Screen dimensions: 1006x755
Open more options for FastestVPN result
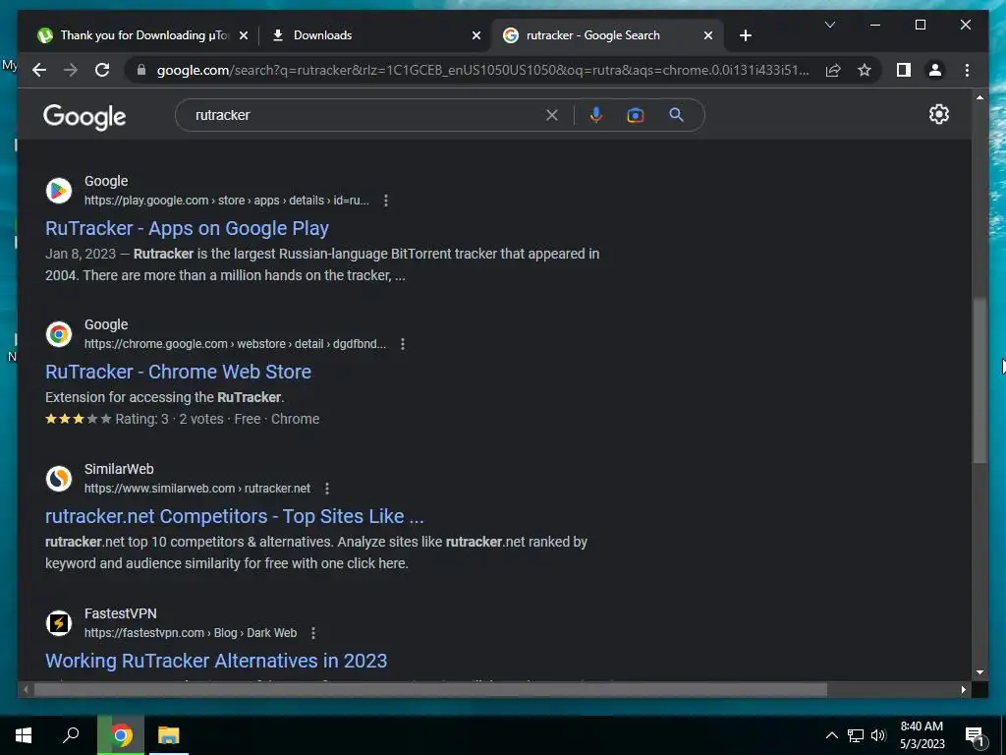tap(313, 633)
